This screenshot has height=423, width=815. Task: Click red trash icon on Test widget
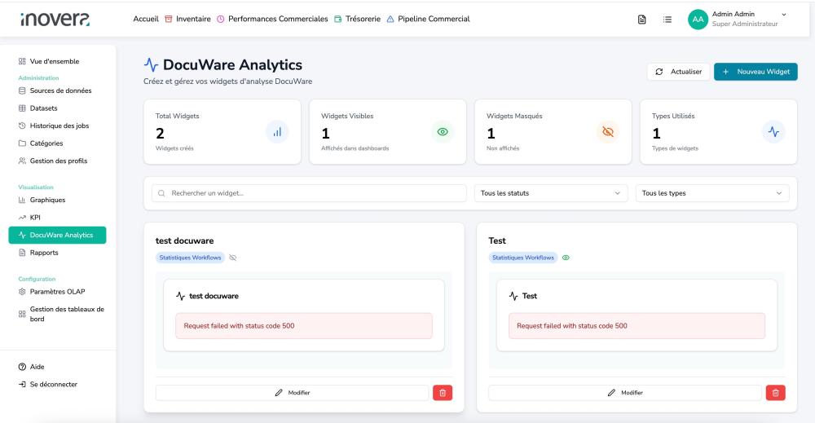click(x=774, y=393)
